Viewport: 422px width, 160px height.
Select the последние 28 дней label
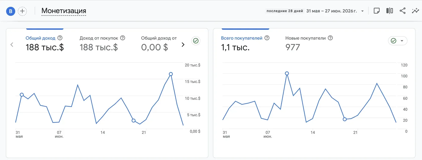(285, 11)
